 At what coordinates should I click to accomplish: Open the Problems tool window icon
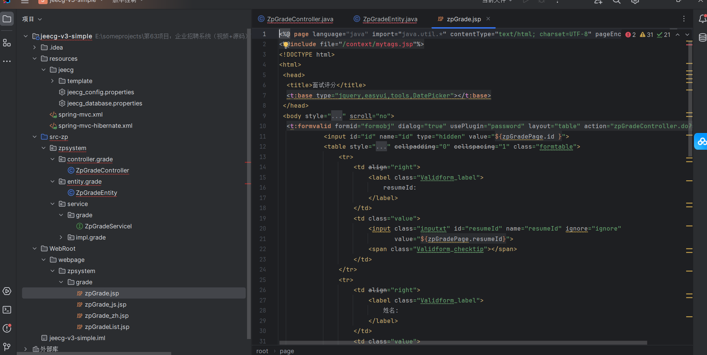tap(7, 328)
